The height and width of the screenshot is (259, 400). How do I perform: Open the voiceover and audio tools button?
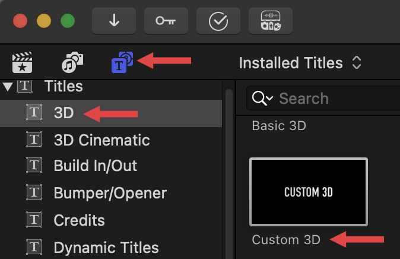[271, 21]
